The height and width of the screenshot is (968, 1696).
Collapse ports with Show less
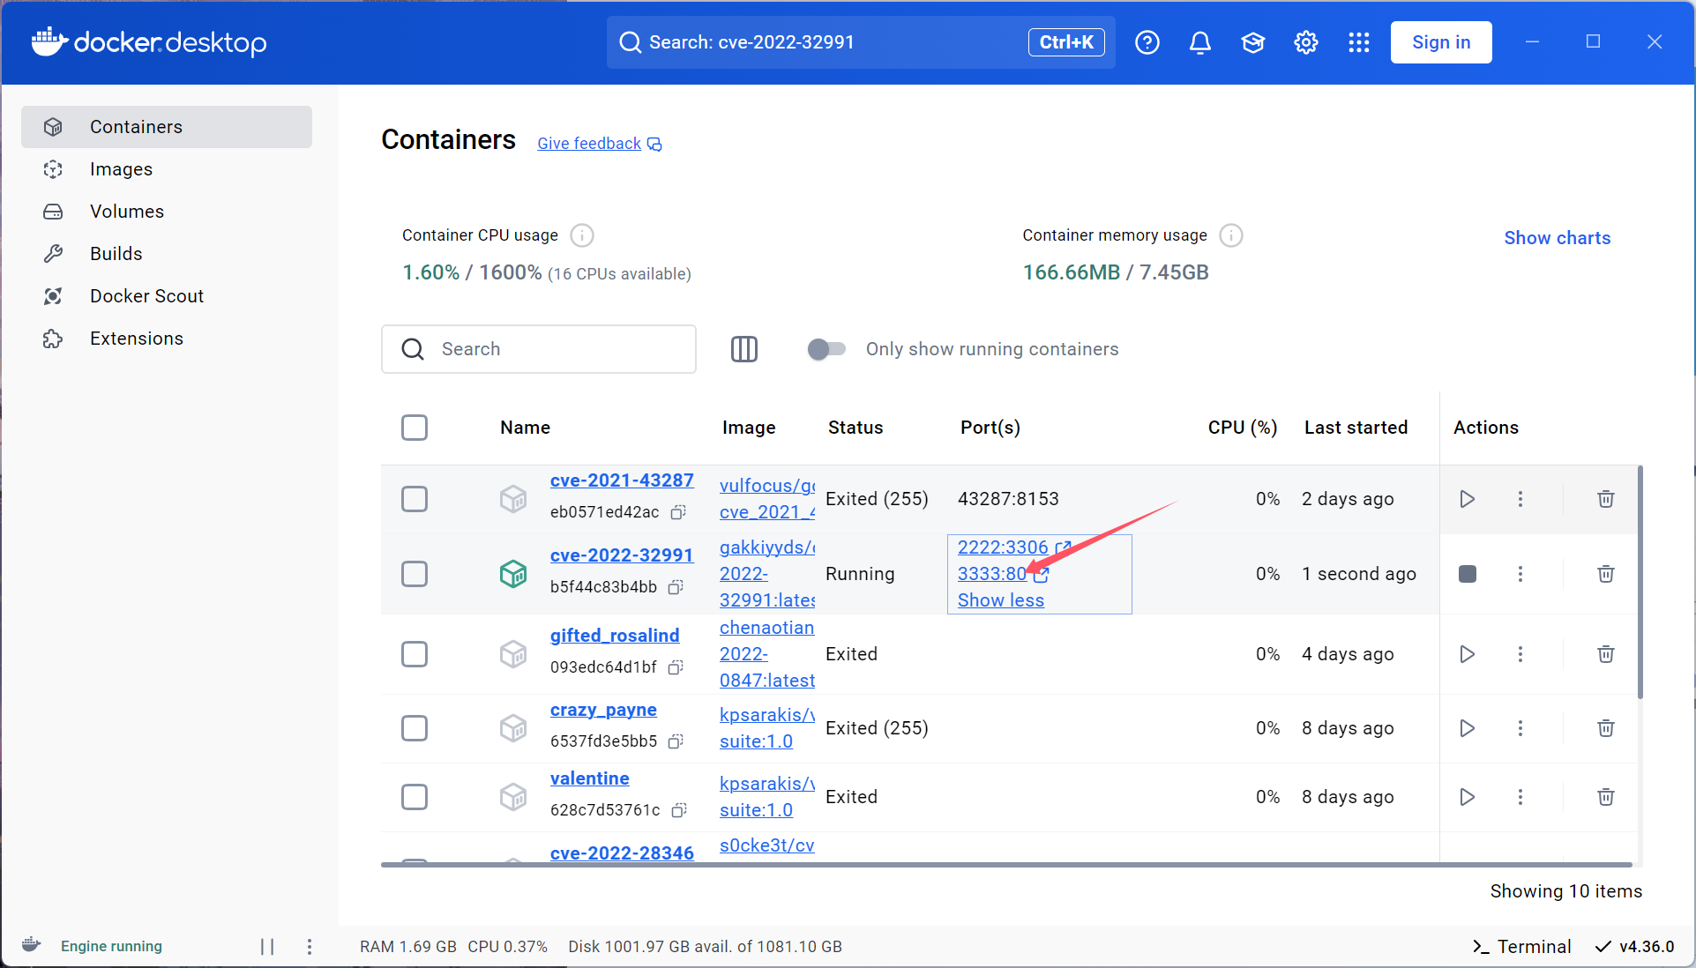click(x=1000, y=600)
